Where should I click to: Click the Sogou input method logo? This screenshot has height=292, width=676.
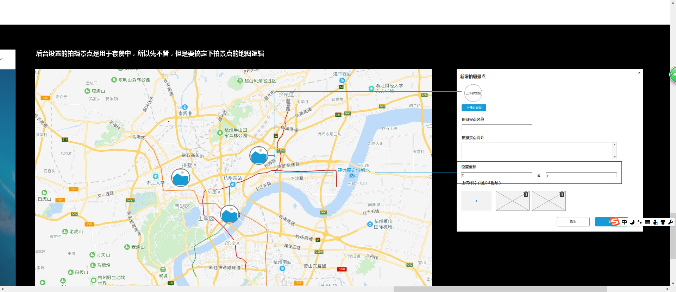(615, 222)
